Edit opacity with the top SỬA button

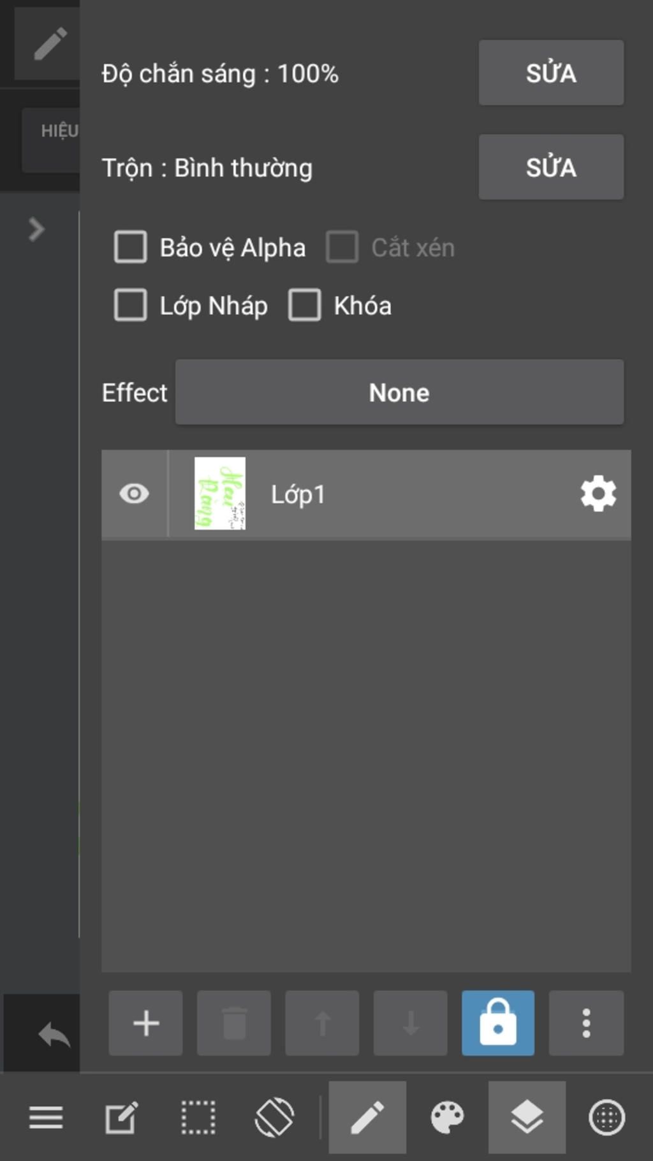pos(551,73)
